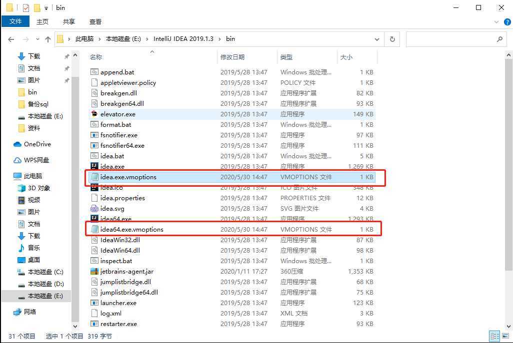This screenshot has width=513, height=343.
Task: Click the idea.svg file icon
Action: [94, 208]
